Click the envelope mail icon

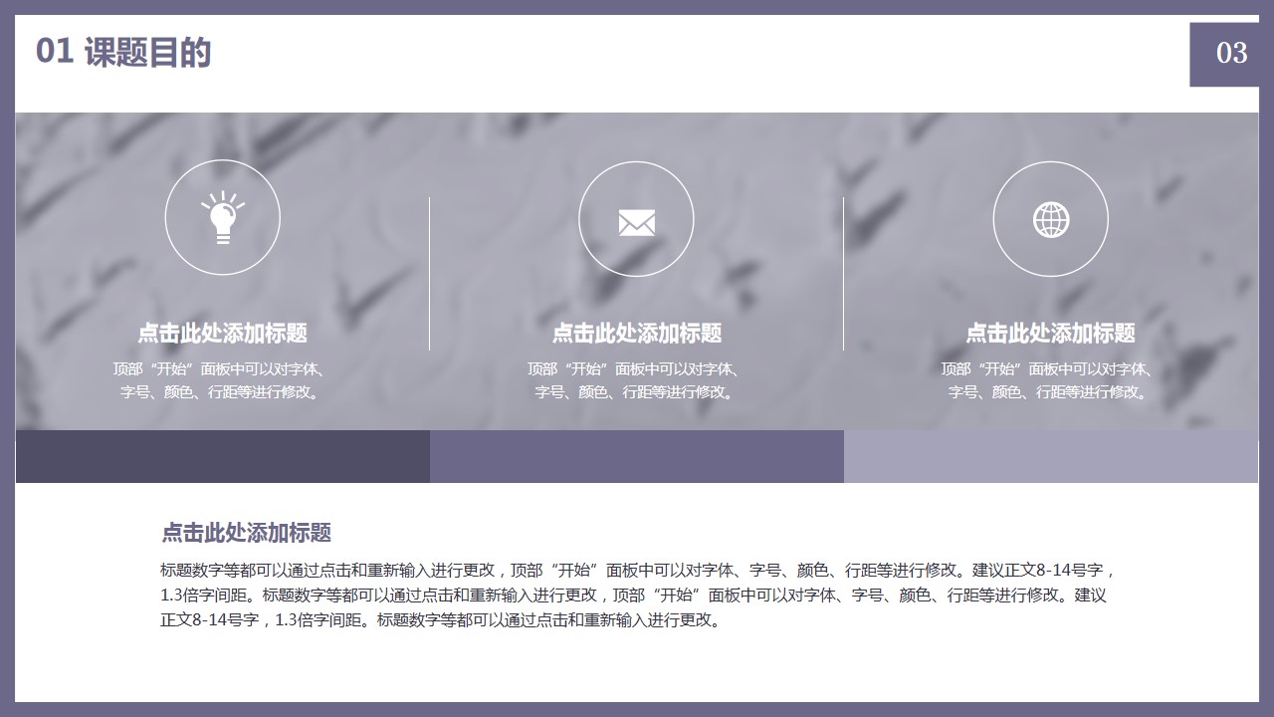637,222
